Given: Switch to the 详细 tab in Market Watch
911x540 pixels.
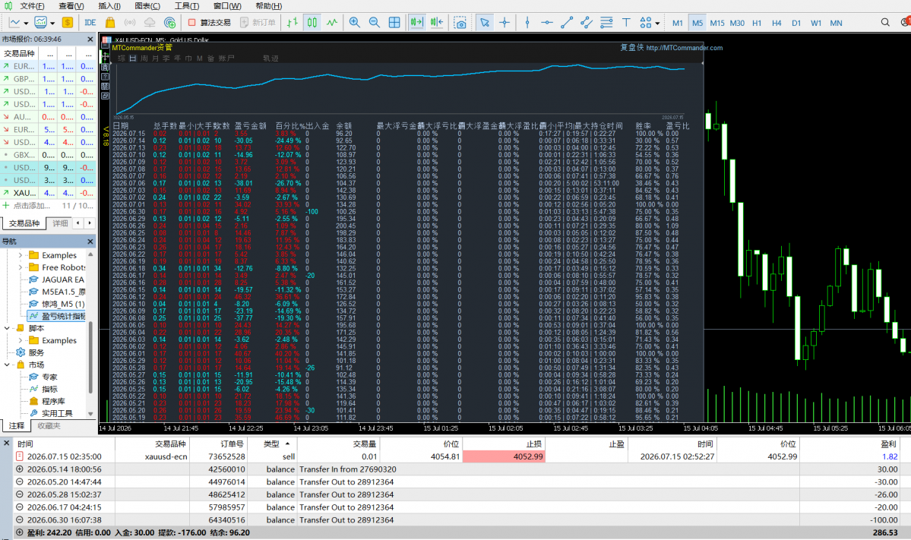Looking at the screenshot, I should coord(60,223).
